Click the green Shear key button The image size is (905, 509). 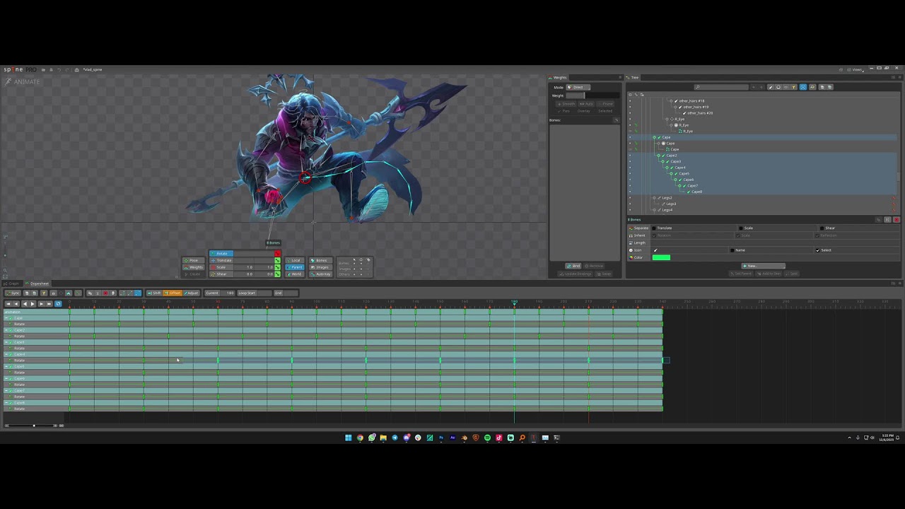tap(277, 274)
